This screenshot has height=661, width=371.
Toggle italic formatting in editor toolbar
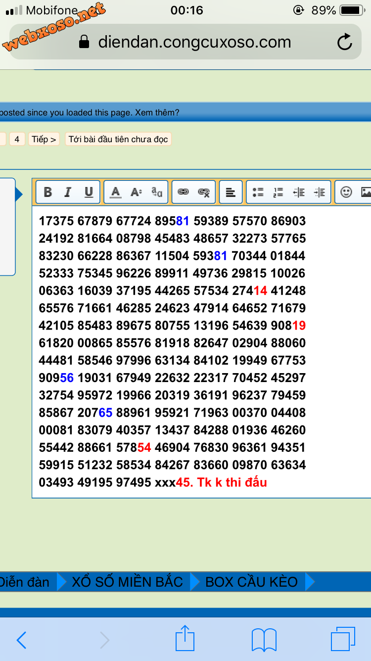[x=68, y=192]
